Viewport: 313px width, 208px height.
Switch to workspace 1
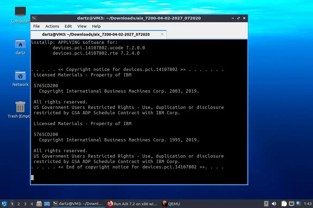tap(12, 204)
